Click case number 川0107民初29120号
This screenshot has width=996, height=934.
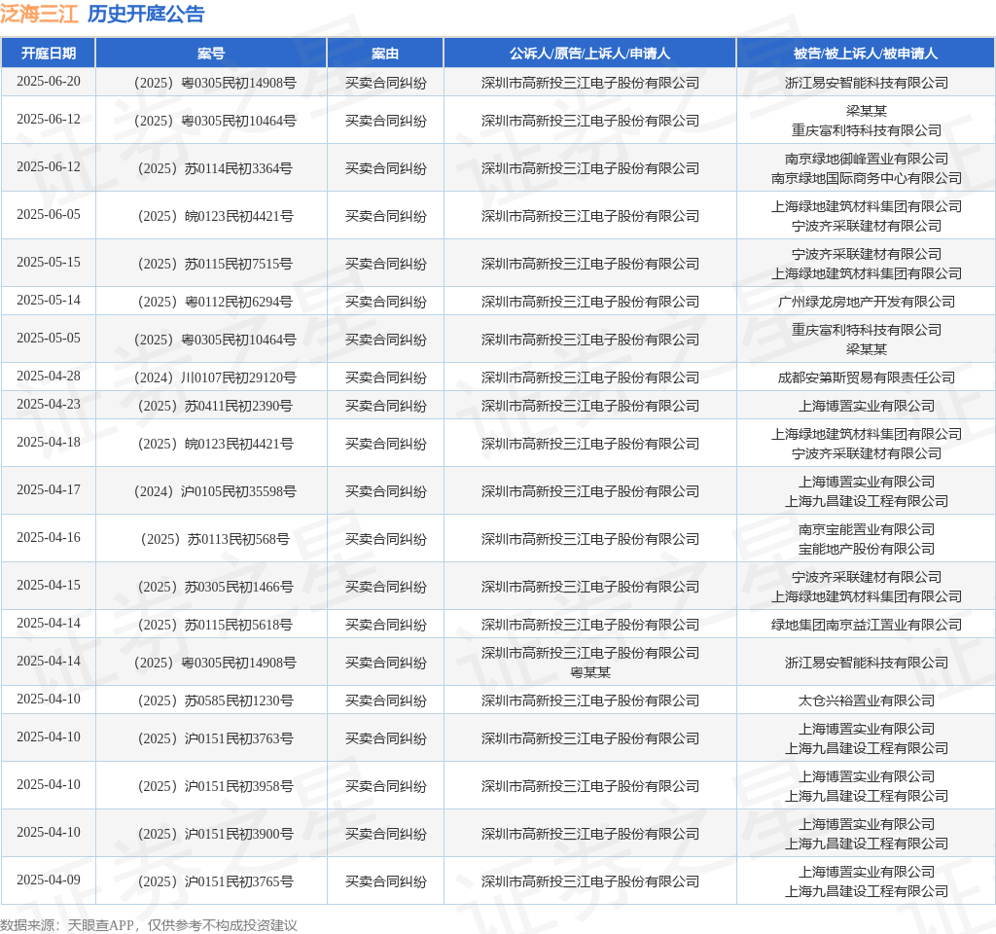coord(238,377)
